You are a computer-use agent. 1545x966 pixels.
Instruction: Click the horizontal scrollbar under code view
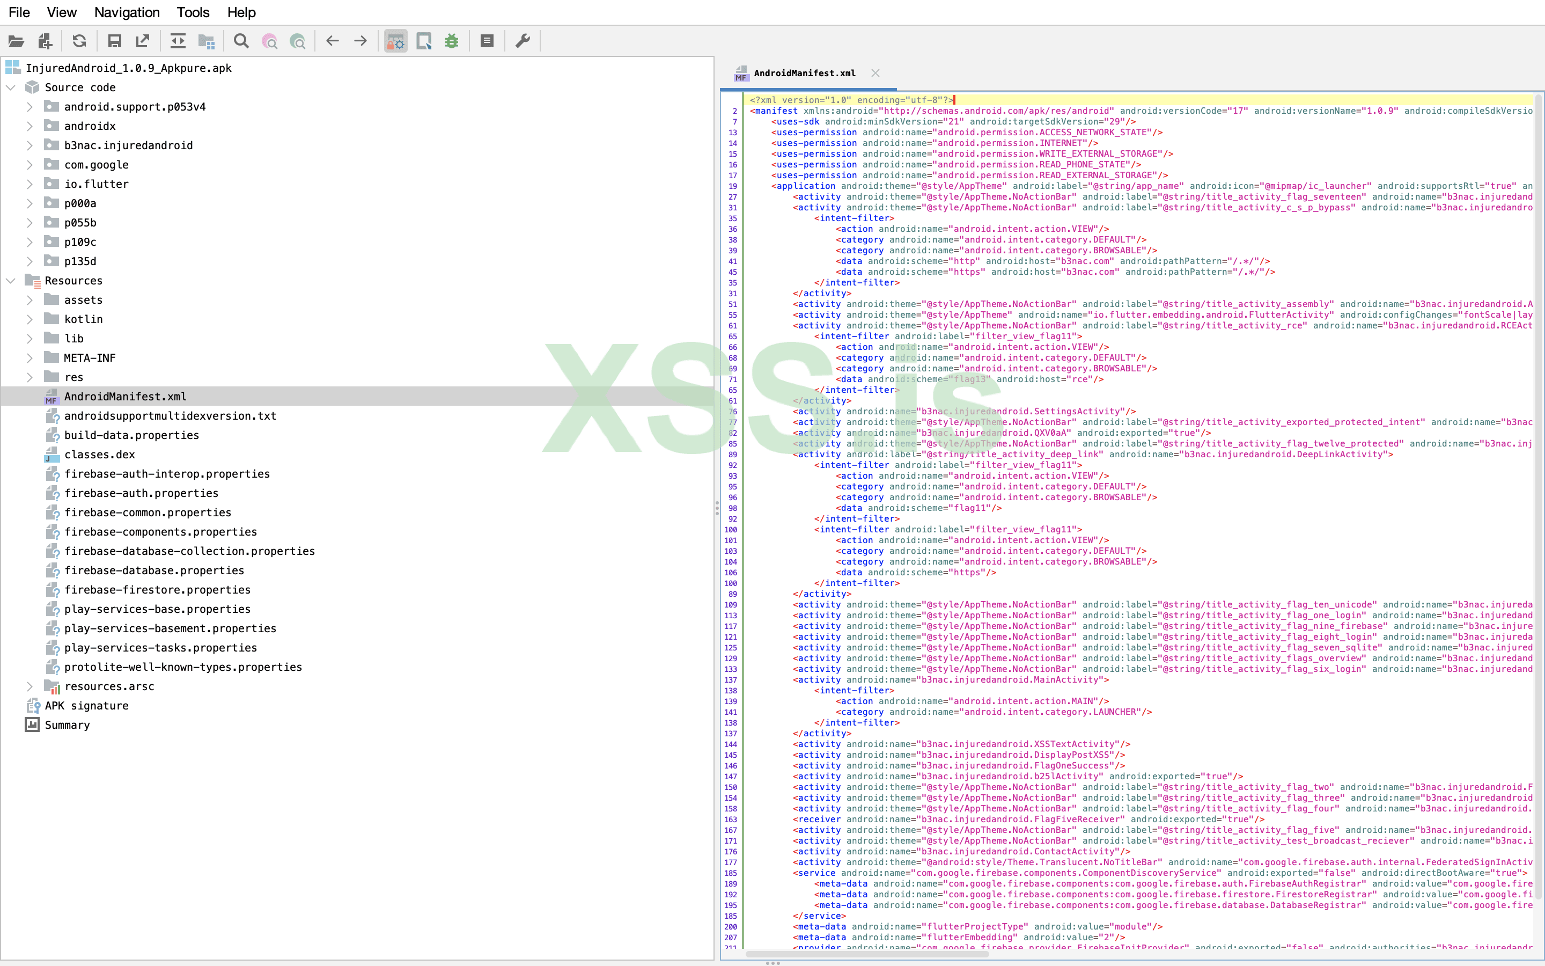tap(866, 954)
